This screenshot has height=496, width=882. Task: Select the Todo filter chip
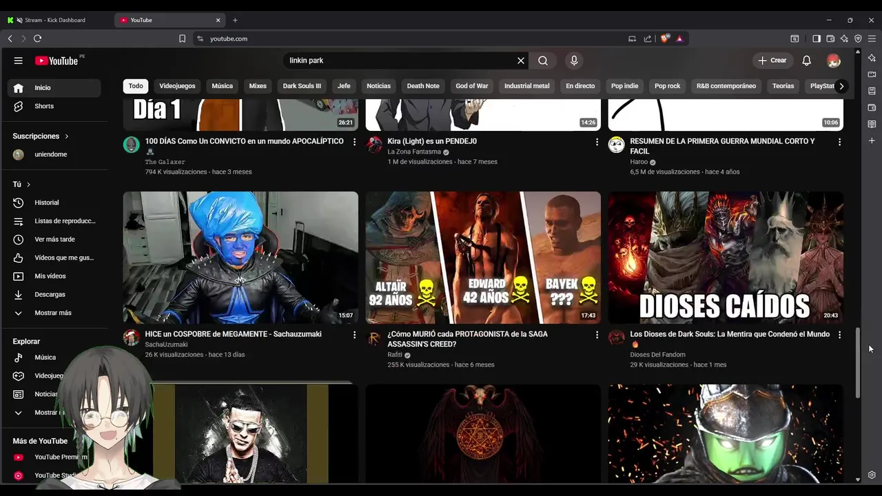(136, 86)
